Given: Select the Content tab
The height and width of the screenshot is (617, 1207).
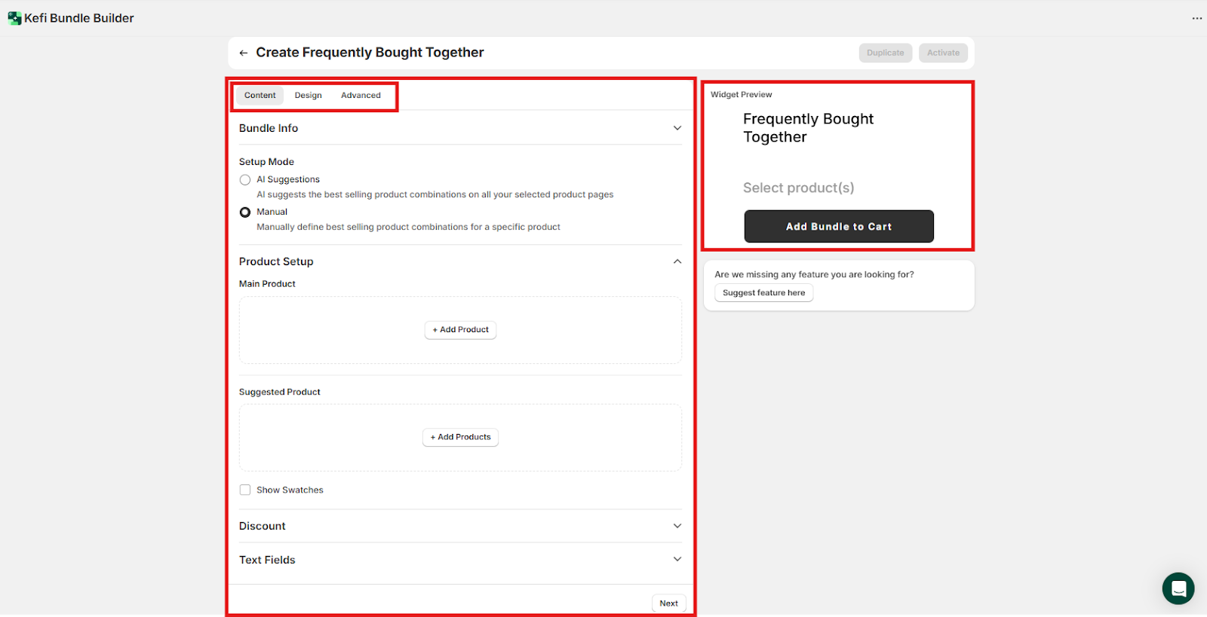Looking at the screenshot, I should (x=260, y=96).
